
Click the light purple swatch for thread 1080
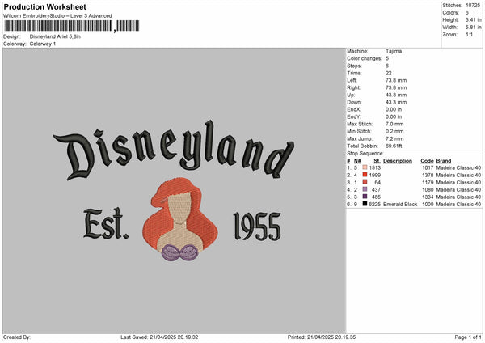[365, 189]
